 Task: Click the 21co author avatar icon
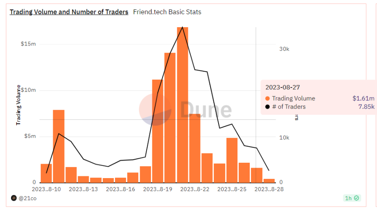click(14, 198)
